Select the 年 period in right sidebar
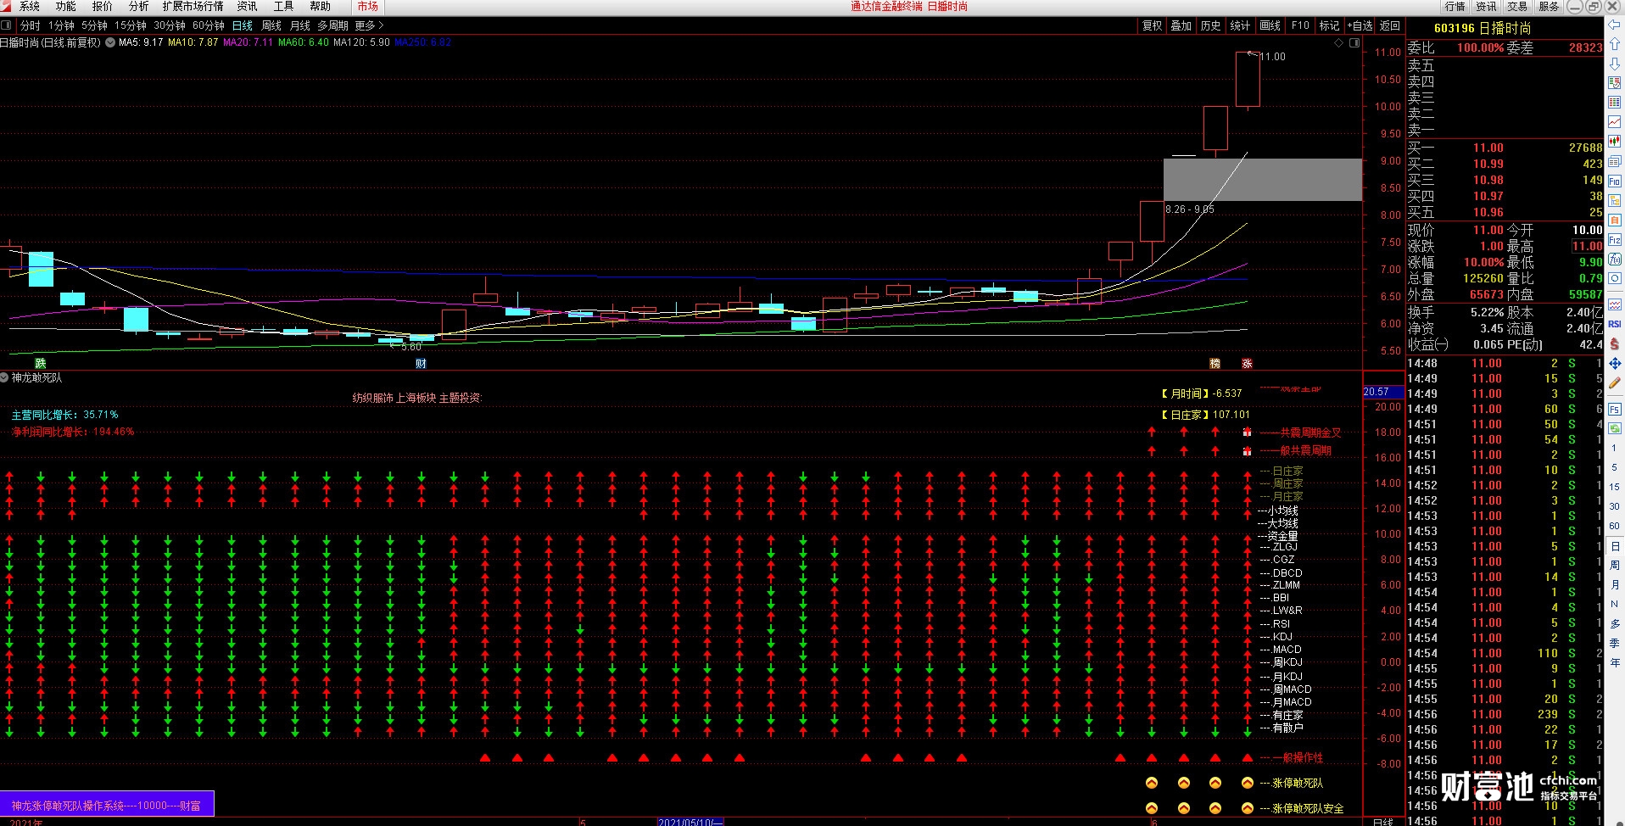1625x826 pixels. (x=1615, y=662)
